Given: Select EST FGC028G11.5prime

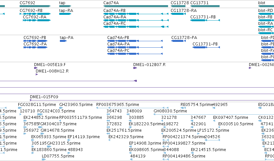Looking at the screenshot, I should [20, 108].
